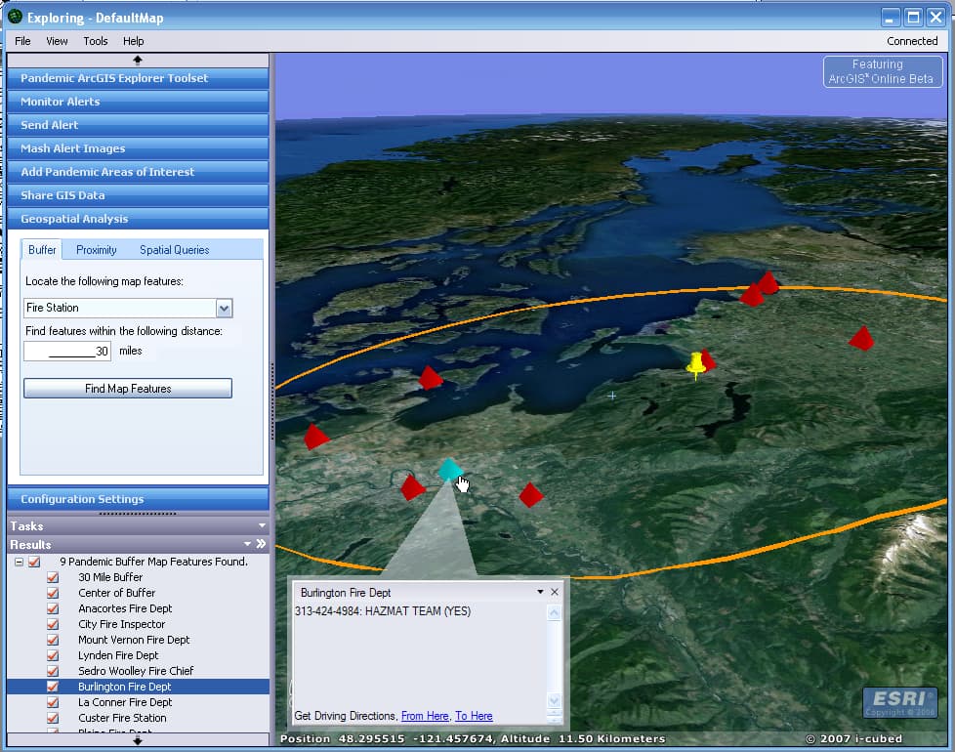Click a red fire station diamond marker

(x=431, y=379)
